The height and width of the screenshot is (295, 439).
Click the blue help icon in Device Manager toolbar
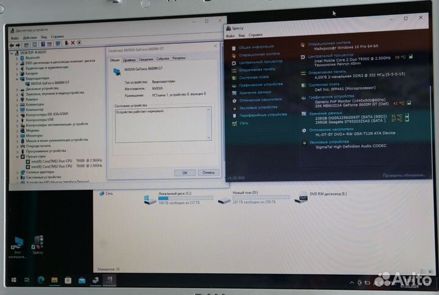[x=43, y=44]
